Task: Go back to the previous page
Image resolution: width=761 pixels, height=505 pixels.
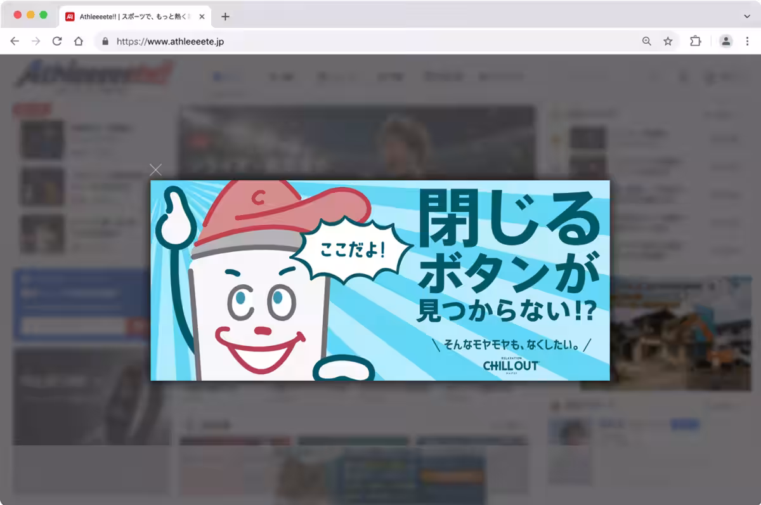Action: pos(15,41)
